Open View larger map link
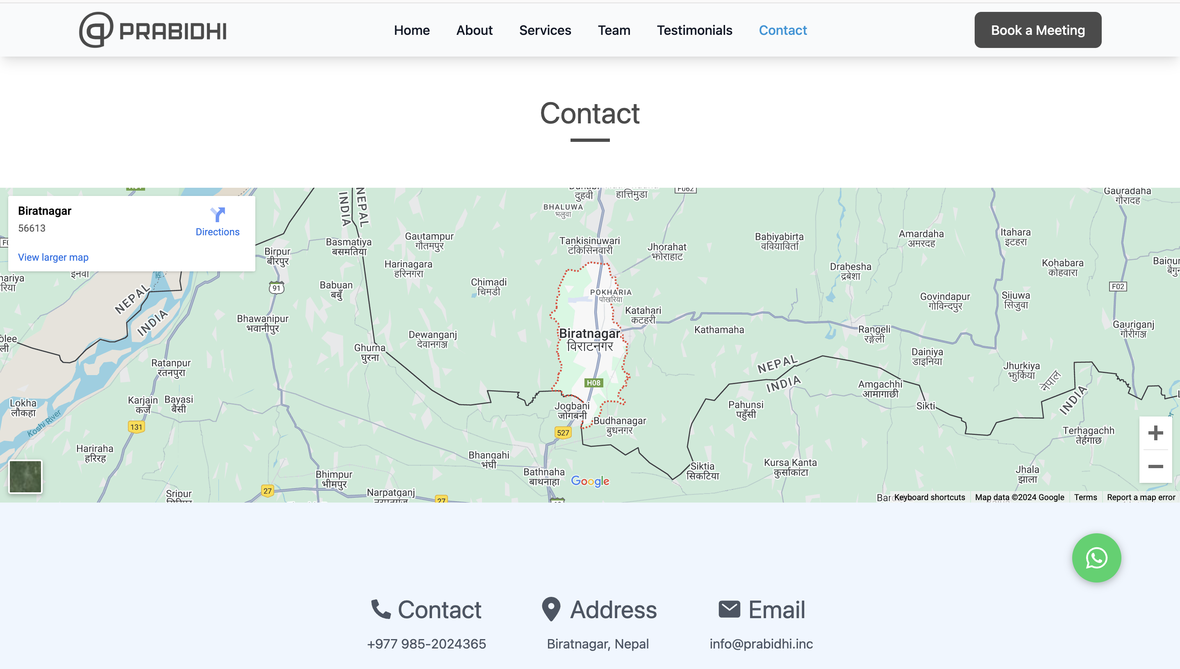This screenshot has width=1180, height=669. point(53,257)
